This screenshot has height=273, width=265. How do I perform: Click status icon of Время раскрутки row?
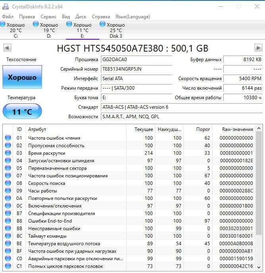[x=8, y=153]
